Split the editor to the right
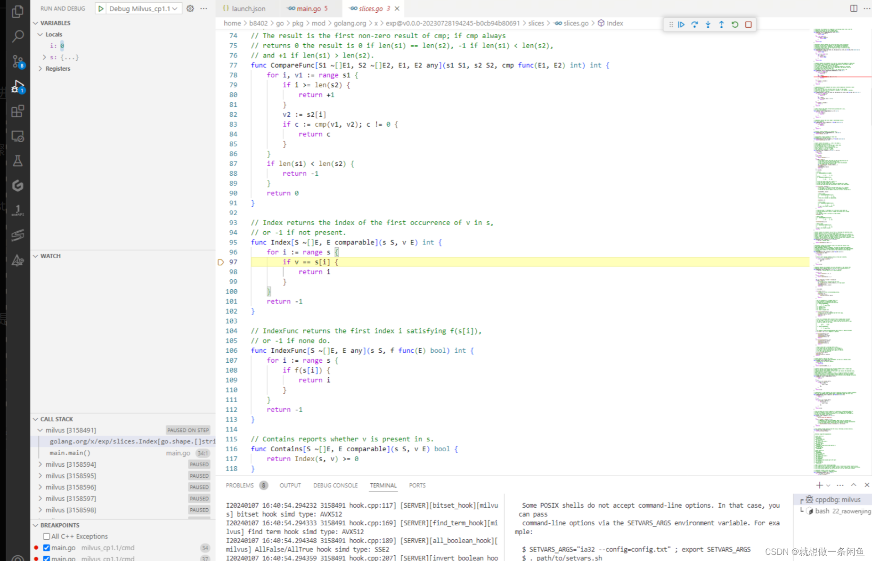872x561 pixels. [x=854, y=8]
